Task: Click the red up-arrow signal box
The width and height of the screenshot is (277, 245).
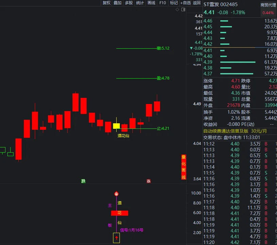Action: click(x=116, y=238)
